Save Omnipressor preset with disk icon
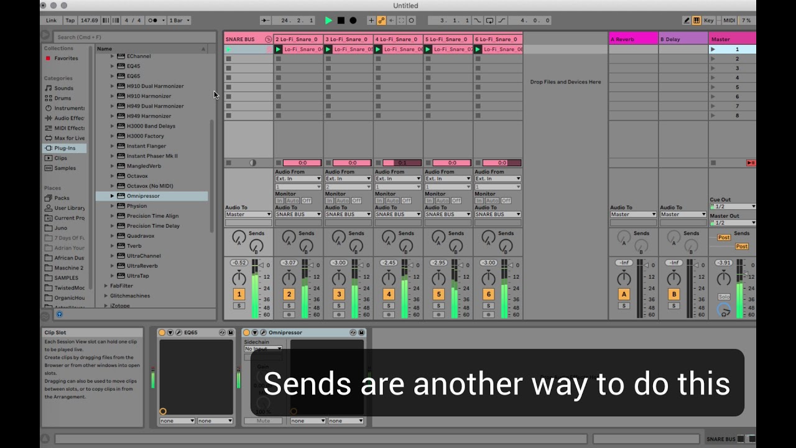 click(x=361, y=333)
